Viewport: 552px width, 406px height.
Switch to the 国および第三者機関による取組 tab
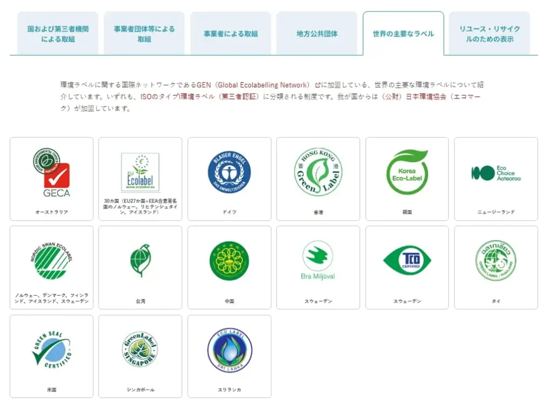pyautogui.click(x=58, y=33)
